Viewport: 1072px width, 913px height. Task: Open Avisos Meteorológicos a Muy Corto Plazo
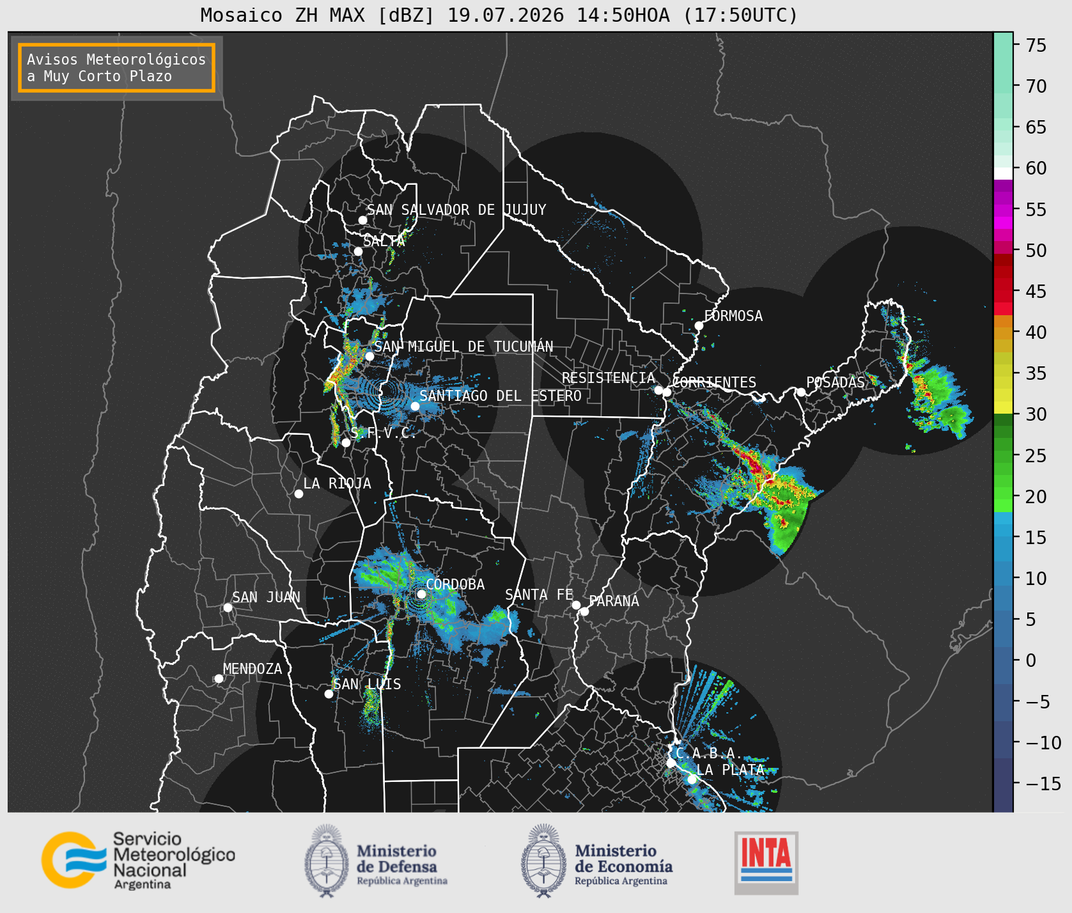pyautogui.click(x=116, y=68)
